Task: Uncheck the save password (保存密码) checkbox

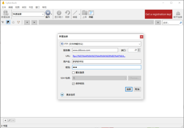Action: [73, 84]
